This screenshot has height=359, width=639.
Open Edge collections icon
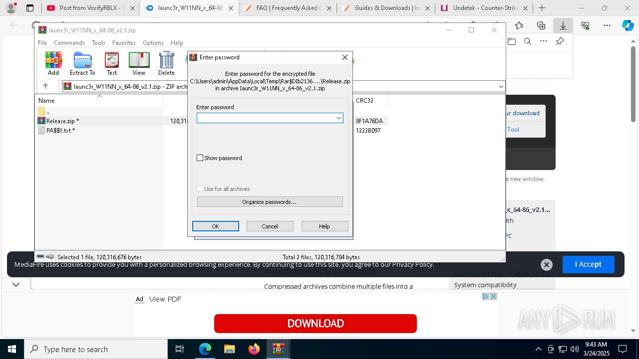tap(541, 25)
